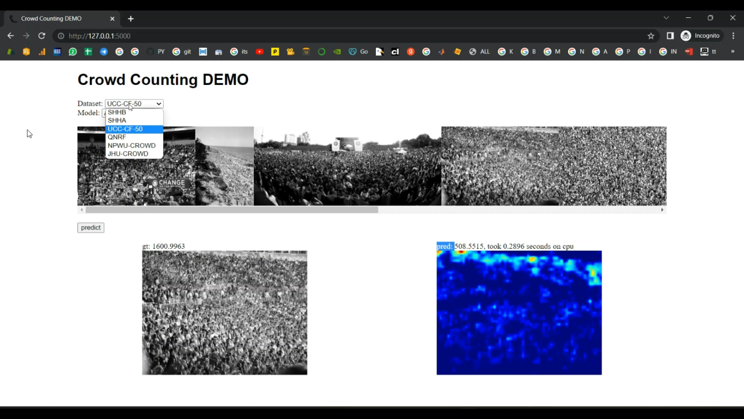Click the YouTube bookmark icon

pyautogui.click(x=259, y=52)
